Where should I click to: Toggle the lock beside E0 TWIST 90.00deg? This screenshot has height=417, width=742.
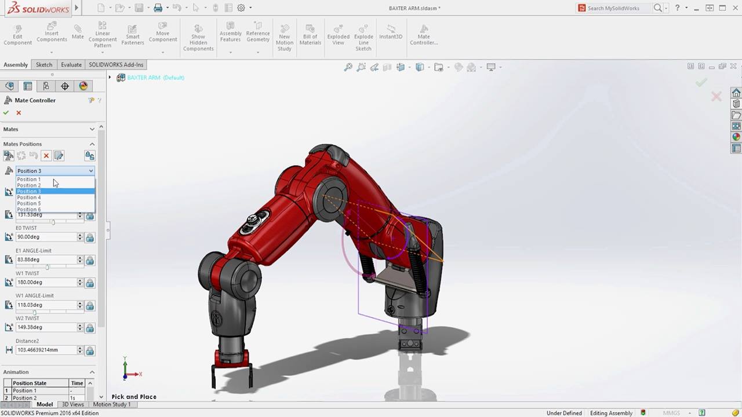(x=90, y=237)
